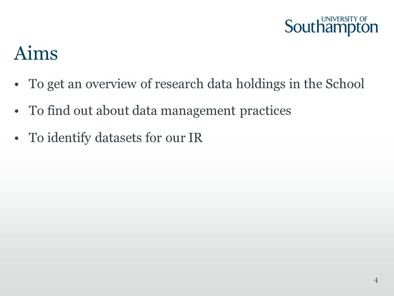The width and height of the screenshot is (394, 296).
Task: Click the phrase 'data management practices'
Action: tap(212, 111)
